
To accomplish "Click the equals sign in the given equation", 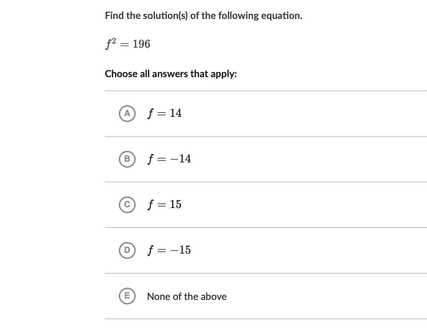I will coord(124,45).
